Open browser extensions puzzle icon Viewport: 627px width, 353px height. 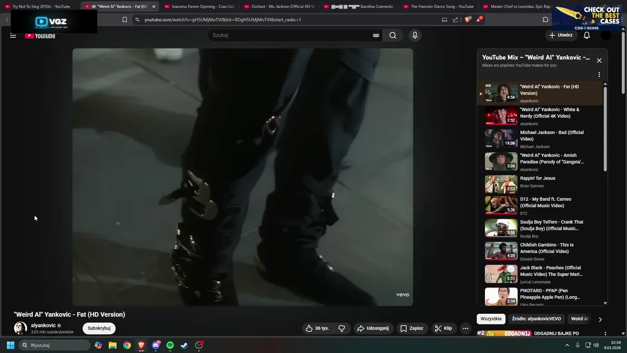point(545,20)
